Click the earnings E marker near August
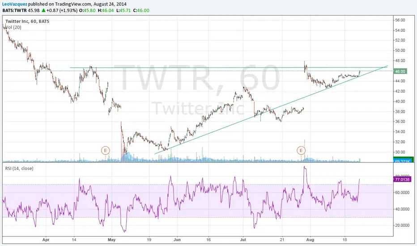 pos(301,151)
